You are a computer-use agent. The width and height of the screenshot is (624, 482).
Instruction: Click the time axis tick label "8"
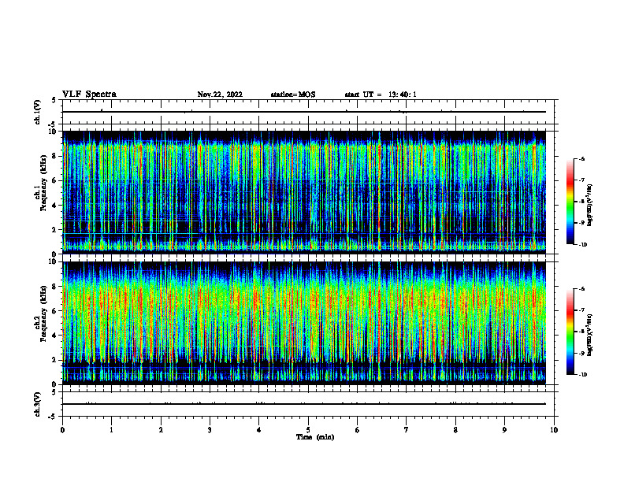click(455, 430)
